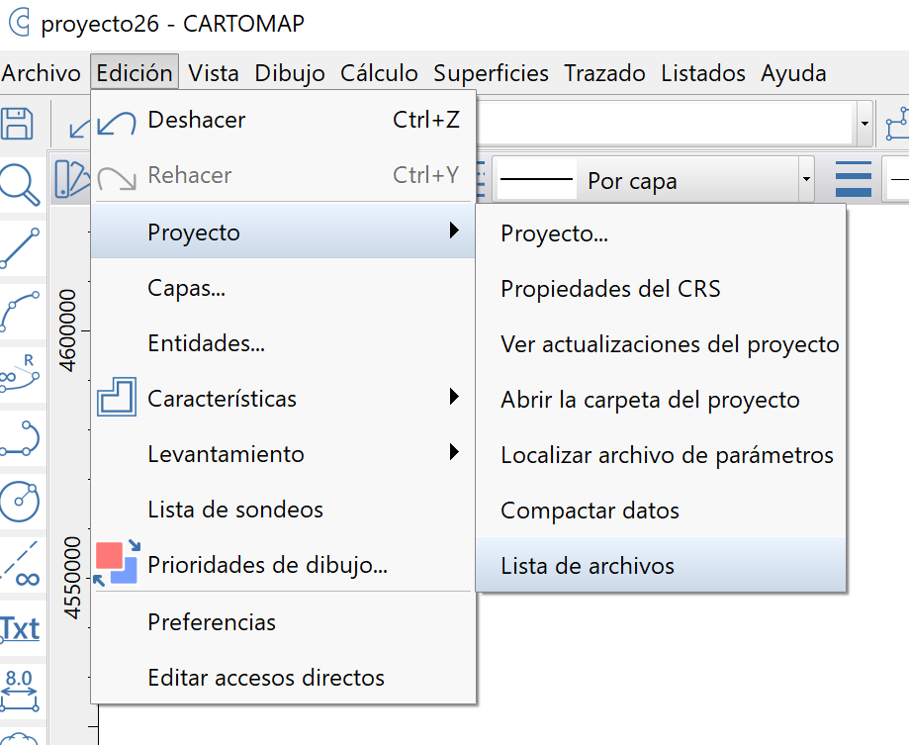Select the 8.0 dimensioning tool
The height and width of the screenshot is (745, 909).
point(21,690)
